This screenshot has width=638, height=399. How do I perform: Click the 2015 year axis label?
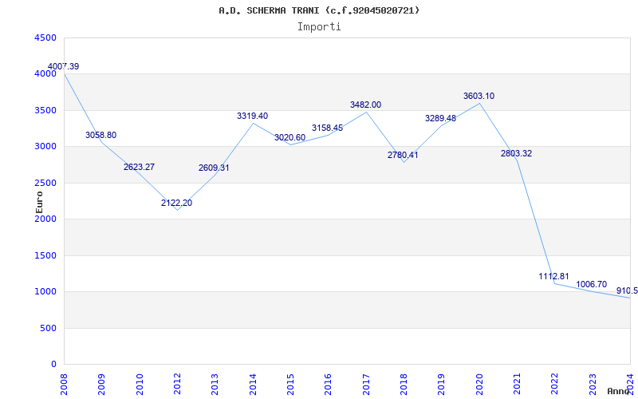pos(290,384)
